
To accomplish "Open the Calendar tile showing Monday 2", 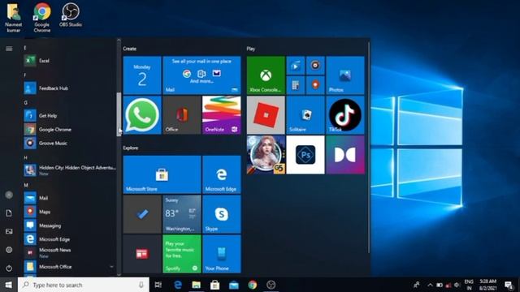I will [x=142, y=75].
